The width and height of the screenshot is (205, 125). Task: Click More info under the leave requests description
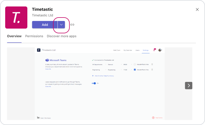tap(48, 86)
